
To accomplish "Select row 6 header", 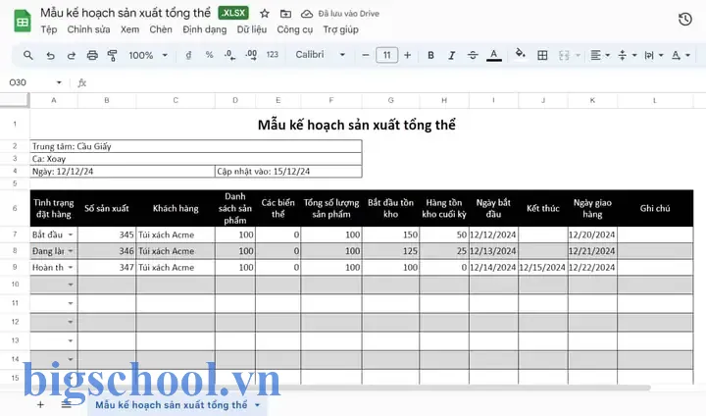I will click(15, 208).
